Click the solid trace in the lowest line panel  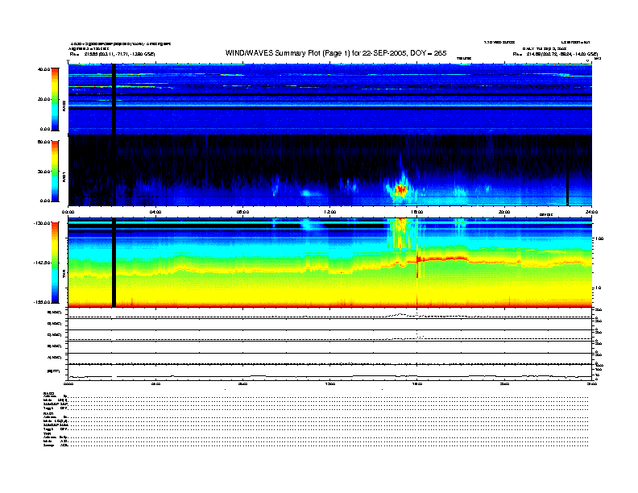(329, 376)
